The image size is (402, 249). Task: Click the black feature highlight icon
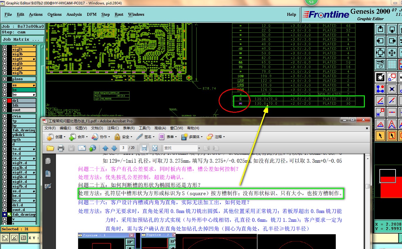380,77
